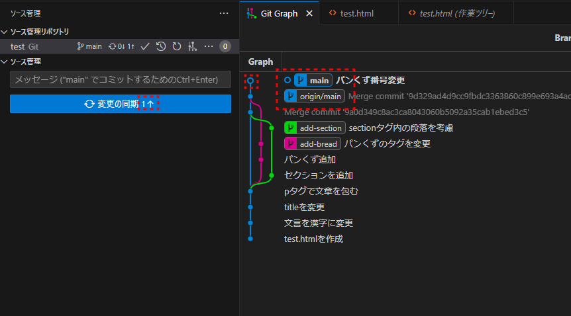The height and width of the screenshot is (316, 571).
Task: Select commit パンくず番号変更
Action: (x=370, y=81)
